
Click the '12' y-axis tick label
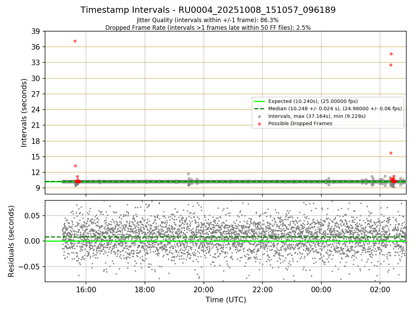pyautogui.click(x=36, y=172)
